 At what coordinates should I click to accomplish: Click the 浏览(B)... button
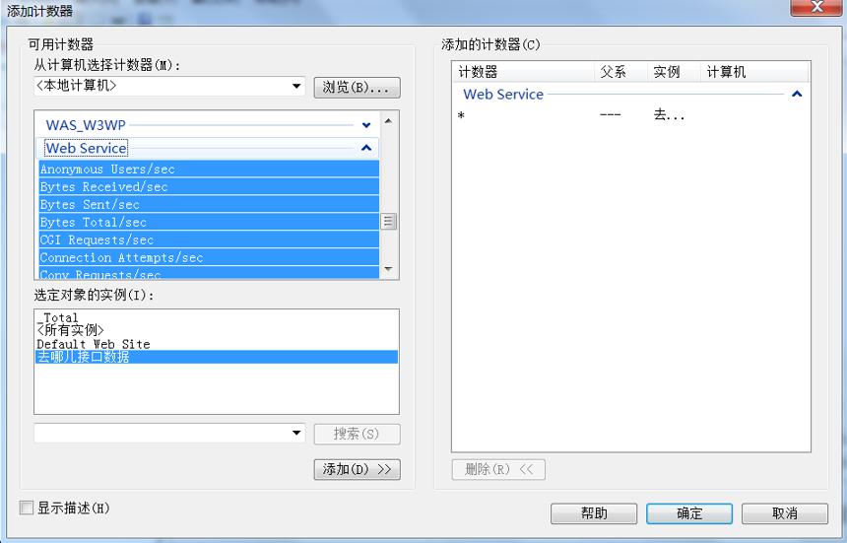[x=357, y=88]
